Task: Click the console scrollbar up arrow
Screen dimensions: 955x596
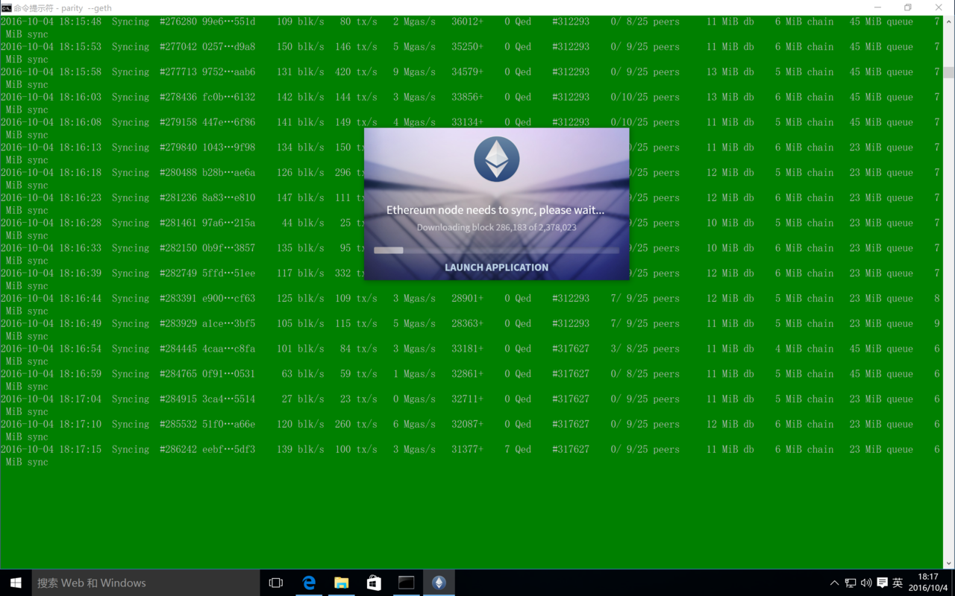Action: click(949, 22)
